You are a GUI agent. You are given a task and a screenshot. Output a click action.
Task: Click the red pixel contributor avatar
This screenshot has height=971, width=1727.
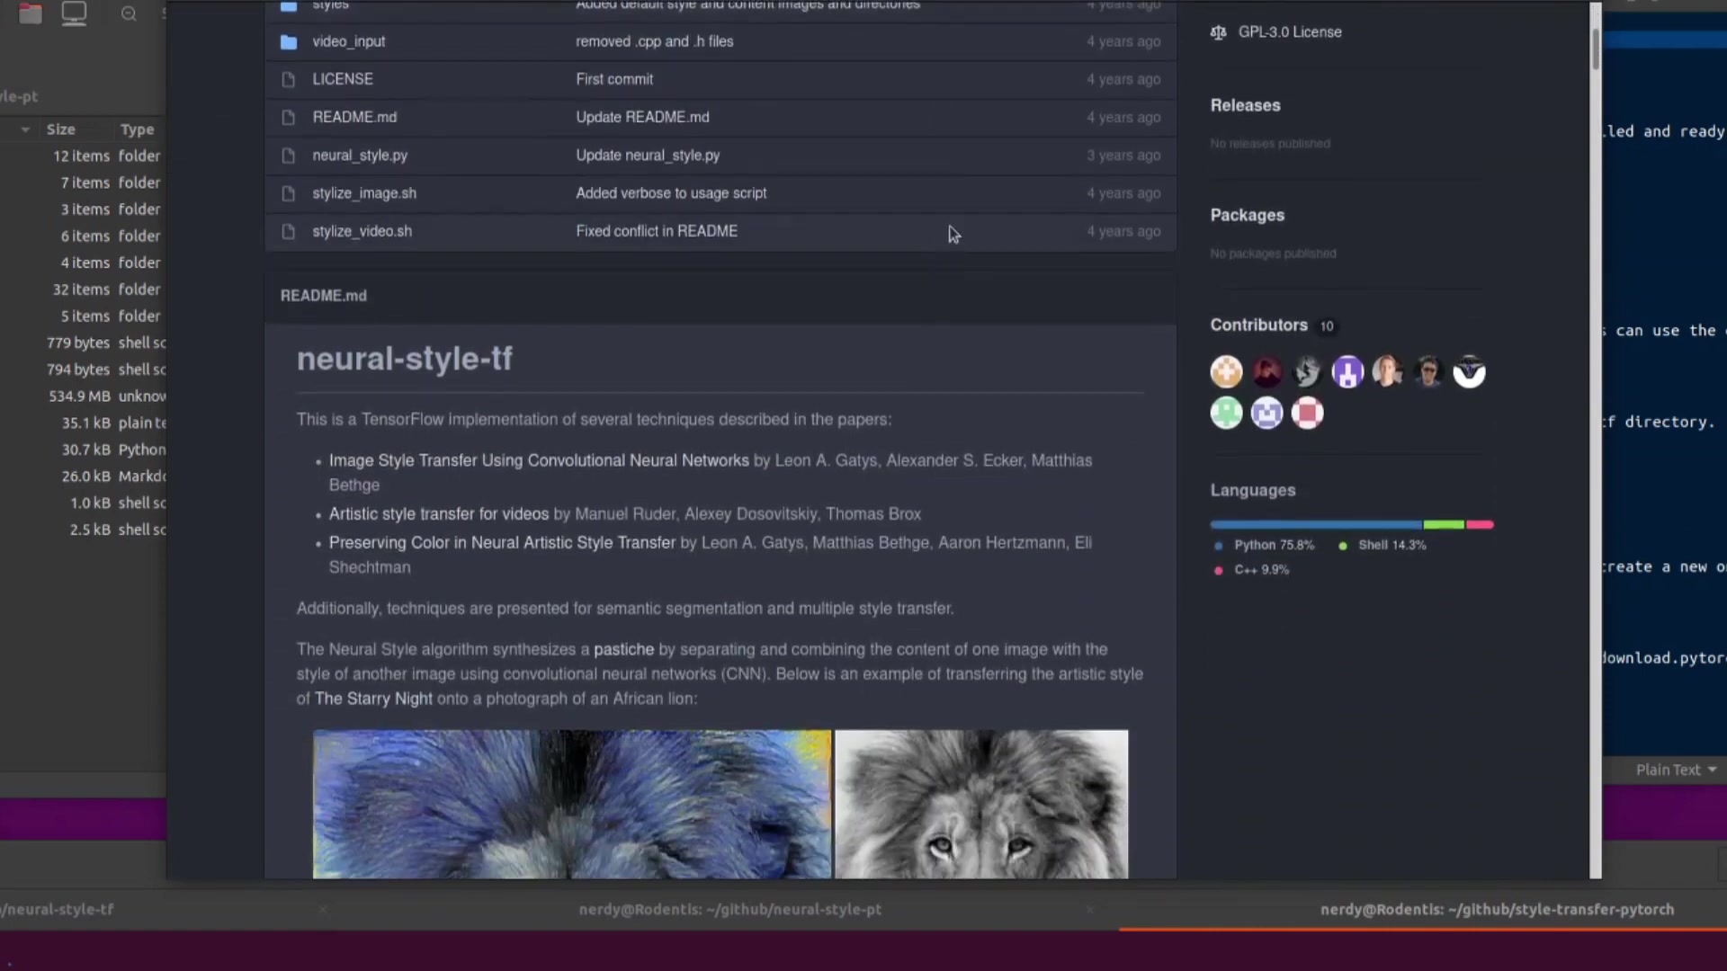(1307, 413)
